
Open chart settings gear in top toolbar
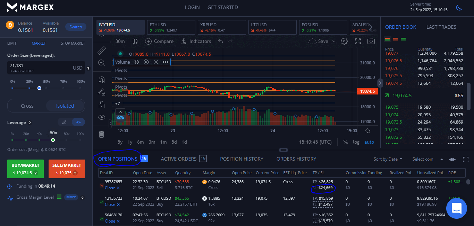tap(344, 41)
